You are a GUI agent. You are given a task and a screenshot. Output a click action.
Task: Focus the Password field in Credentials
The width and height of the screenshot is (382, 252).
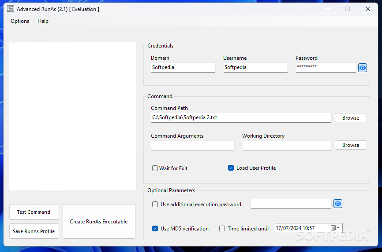(x=326, y=67)
